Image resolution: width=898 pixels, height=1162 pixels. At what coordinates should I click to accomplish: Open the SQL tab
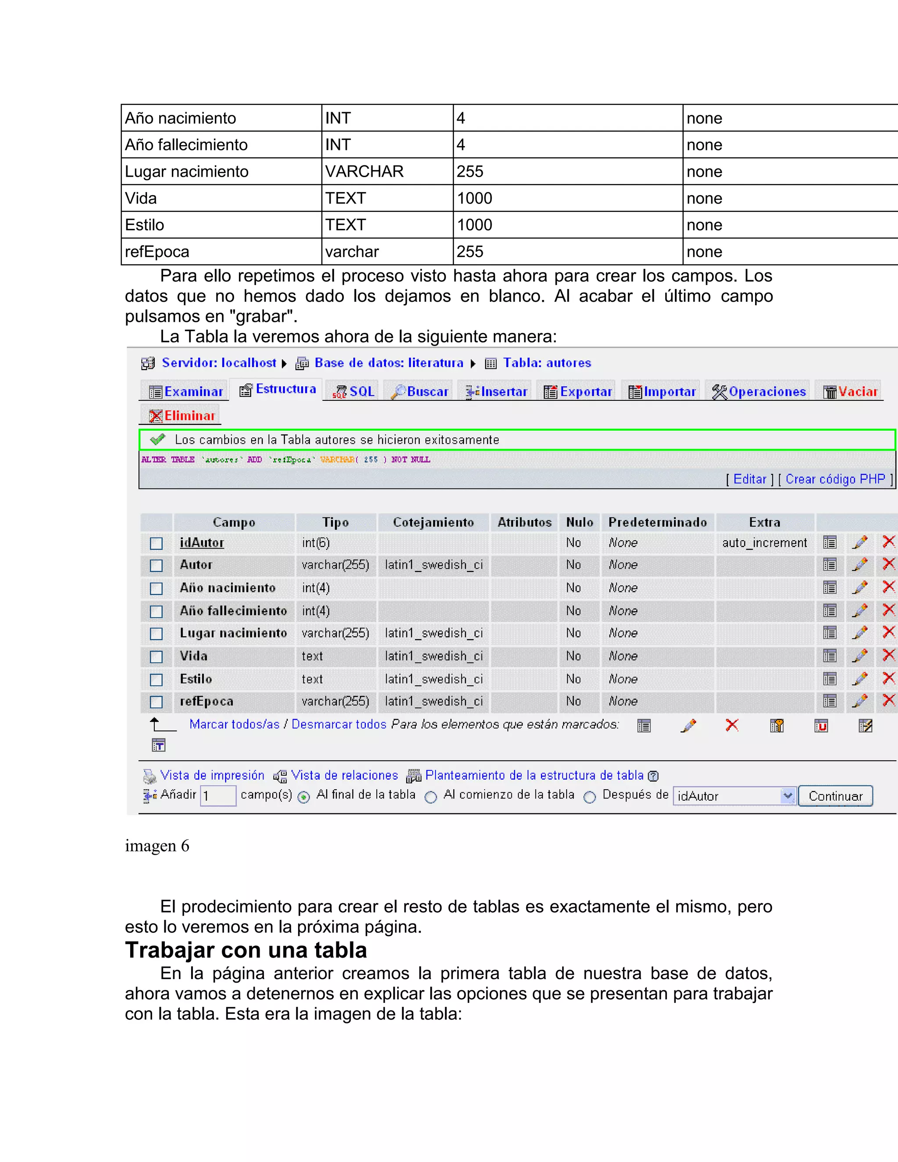point(353,392)
